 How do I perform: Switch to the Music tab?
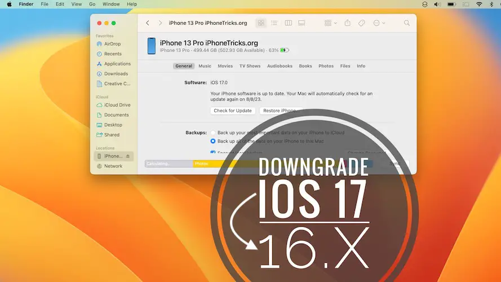205,66
